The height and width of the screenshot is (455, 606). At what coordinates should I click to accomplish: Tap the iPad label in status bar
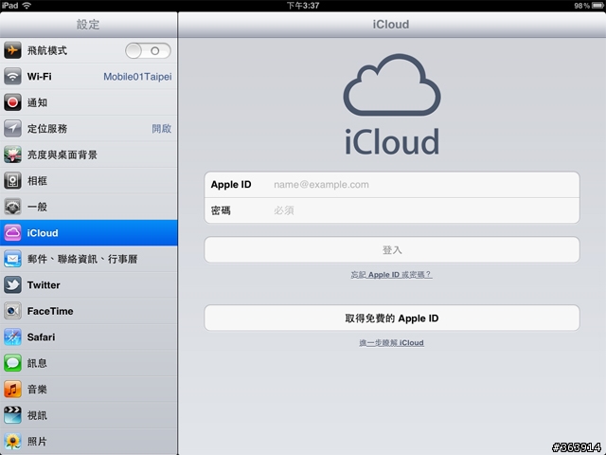(x=9, y=6)
